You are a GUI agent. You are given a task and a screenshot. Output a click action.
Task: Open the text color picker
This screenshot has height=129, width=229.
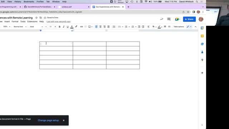(72, 27)
